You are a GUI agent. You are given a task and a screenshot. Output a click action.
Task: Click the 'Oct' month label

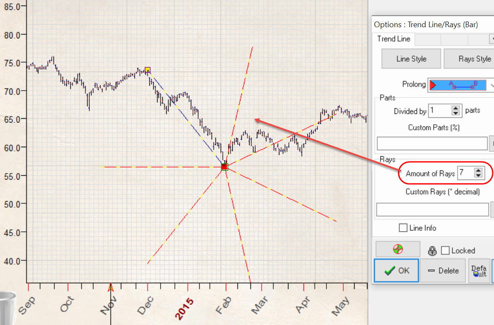67,304
